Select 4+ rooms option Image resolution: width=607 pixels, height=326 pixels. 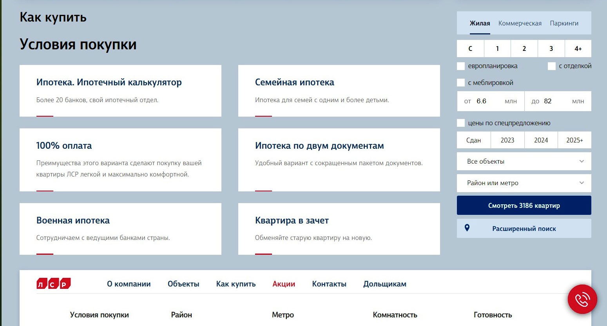click(x=578, y=49)
